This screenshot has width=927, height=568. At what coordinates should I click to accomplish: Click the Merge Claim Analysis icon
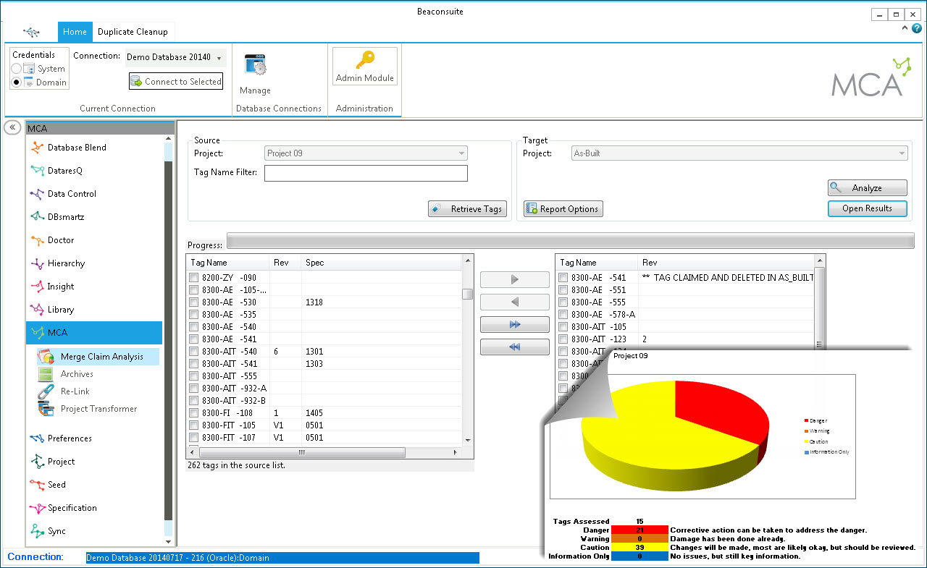[46, 357]
